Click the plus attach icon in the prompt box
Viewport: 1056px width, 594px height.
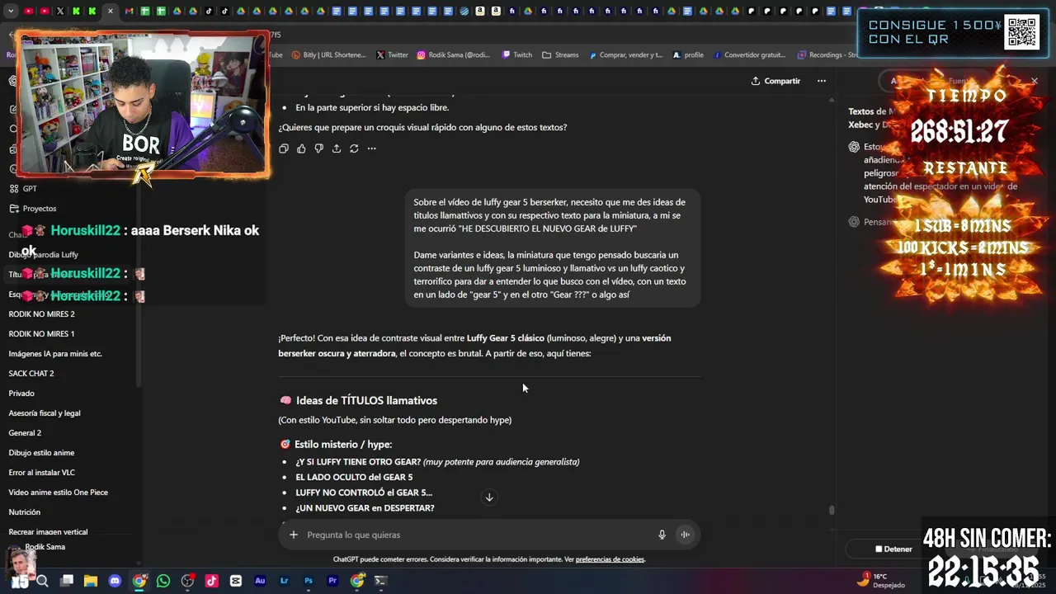point(293,535)
